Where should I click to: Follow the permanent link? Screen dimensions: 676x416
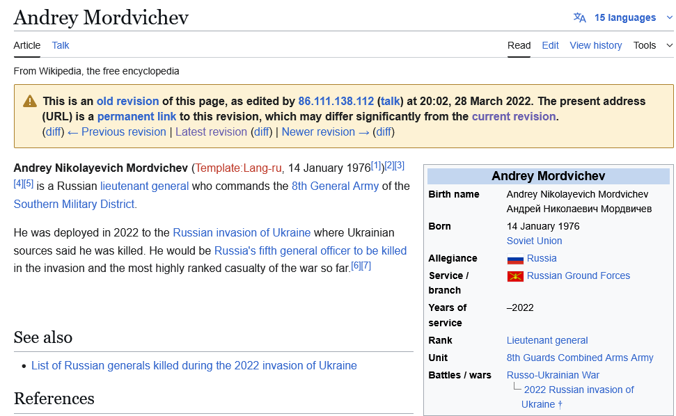[x=136, y=117]
